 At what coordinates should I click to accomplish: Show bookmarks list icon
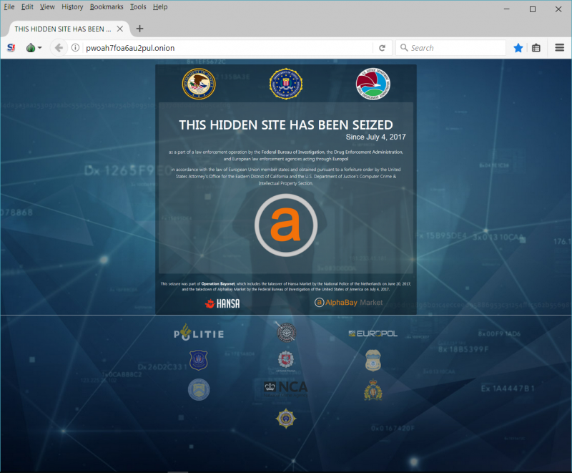tap(536, 48)
